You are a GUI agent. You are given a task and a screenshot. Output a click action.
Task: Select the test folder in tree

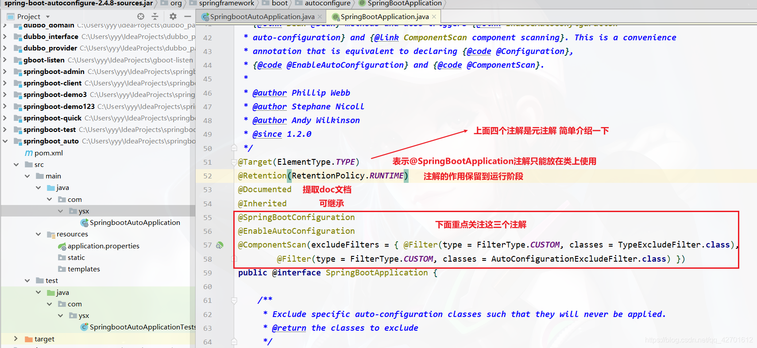[x=52, y=280]
